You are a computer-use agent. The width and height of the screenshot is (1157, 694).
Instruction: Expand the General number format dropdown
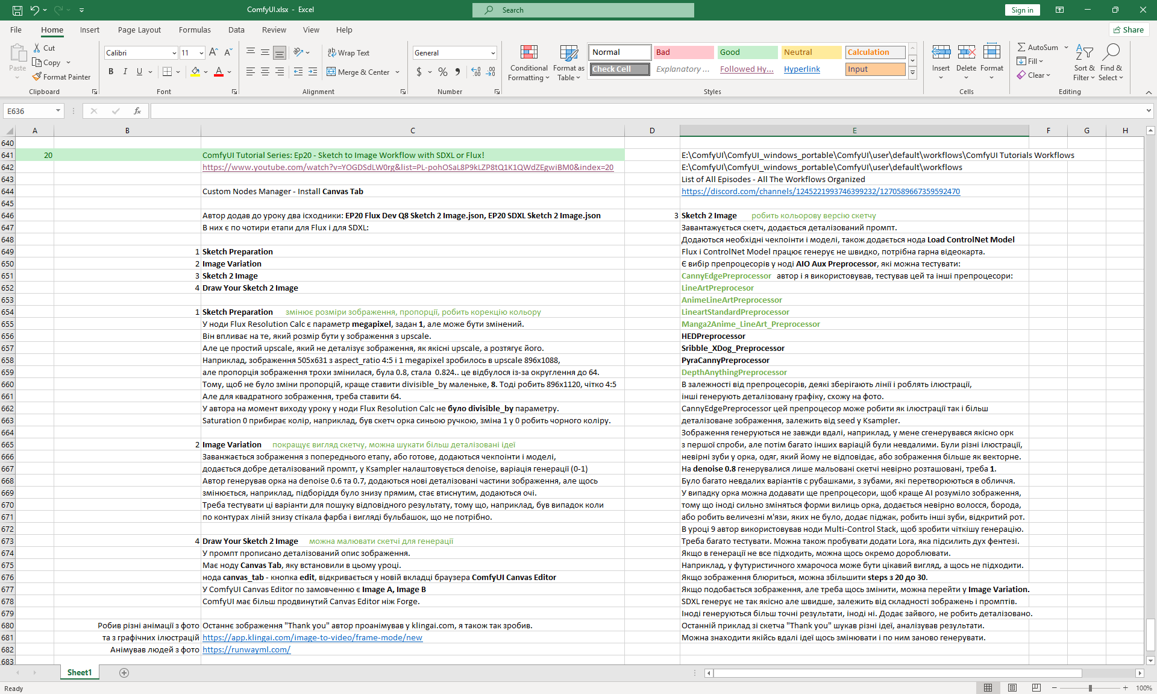pos(493,53)
